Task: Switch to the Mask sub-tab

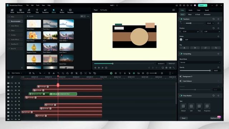Action: click(x=190, y=14)
